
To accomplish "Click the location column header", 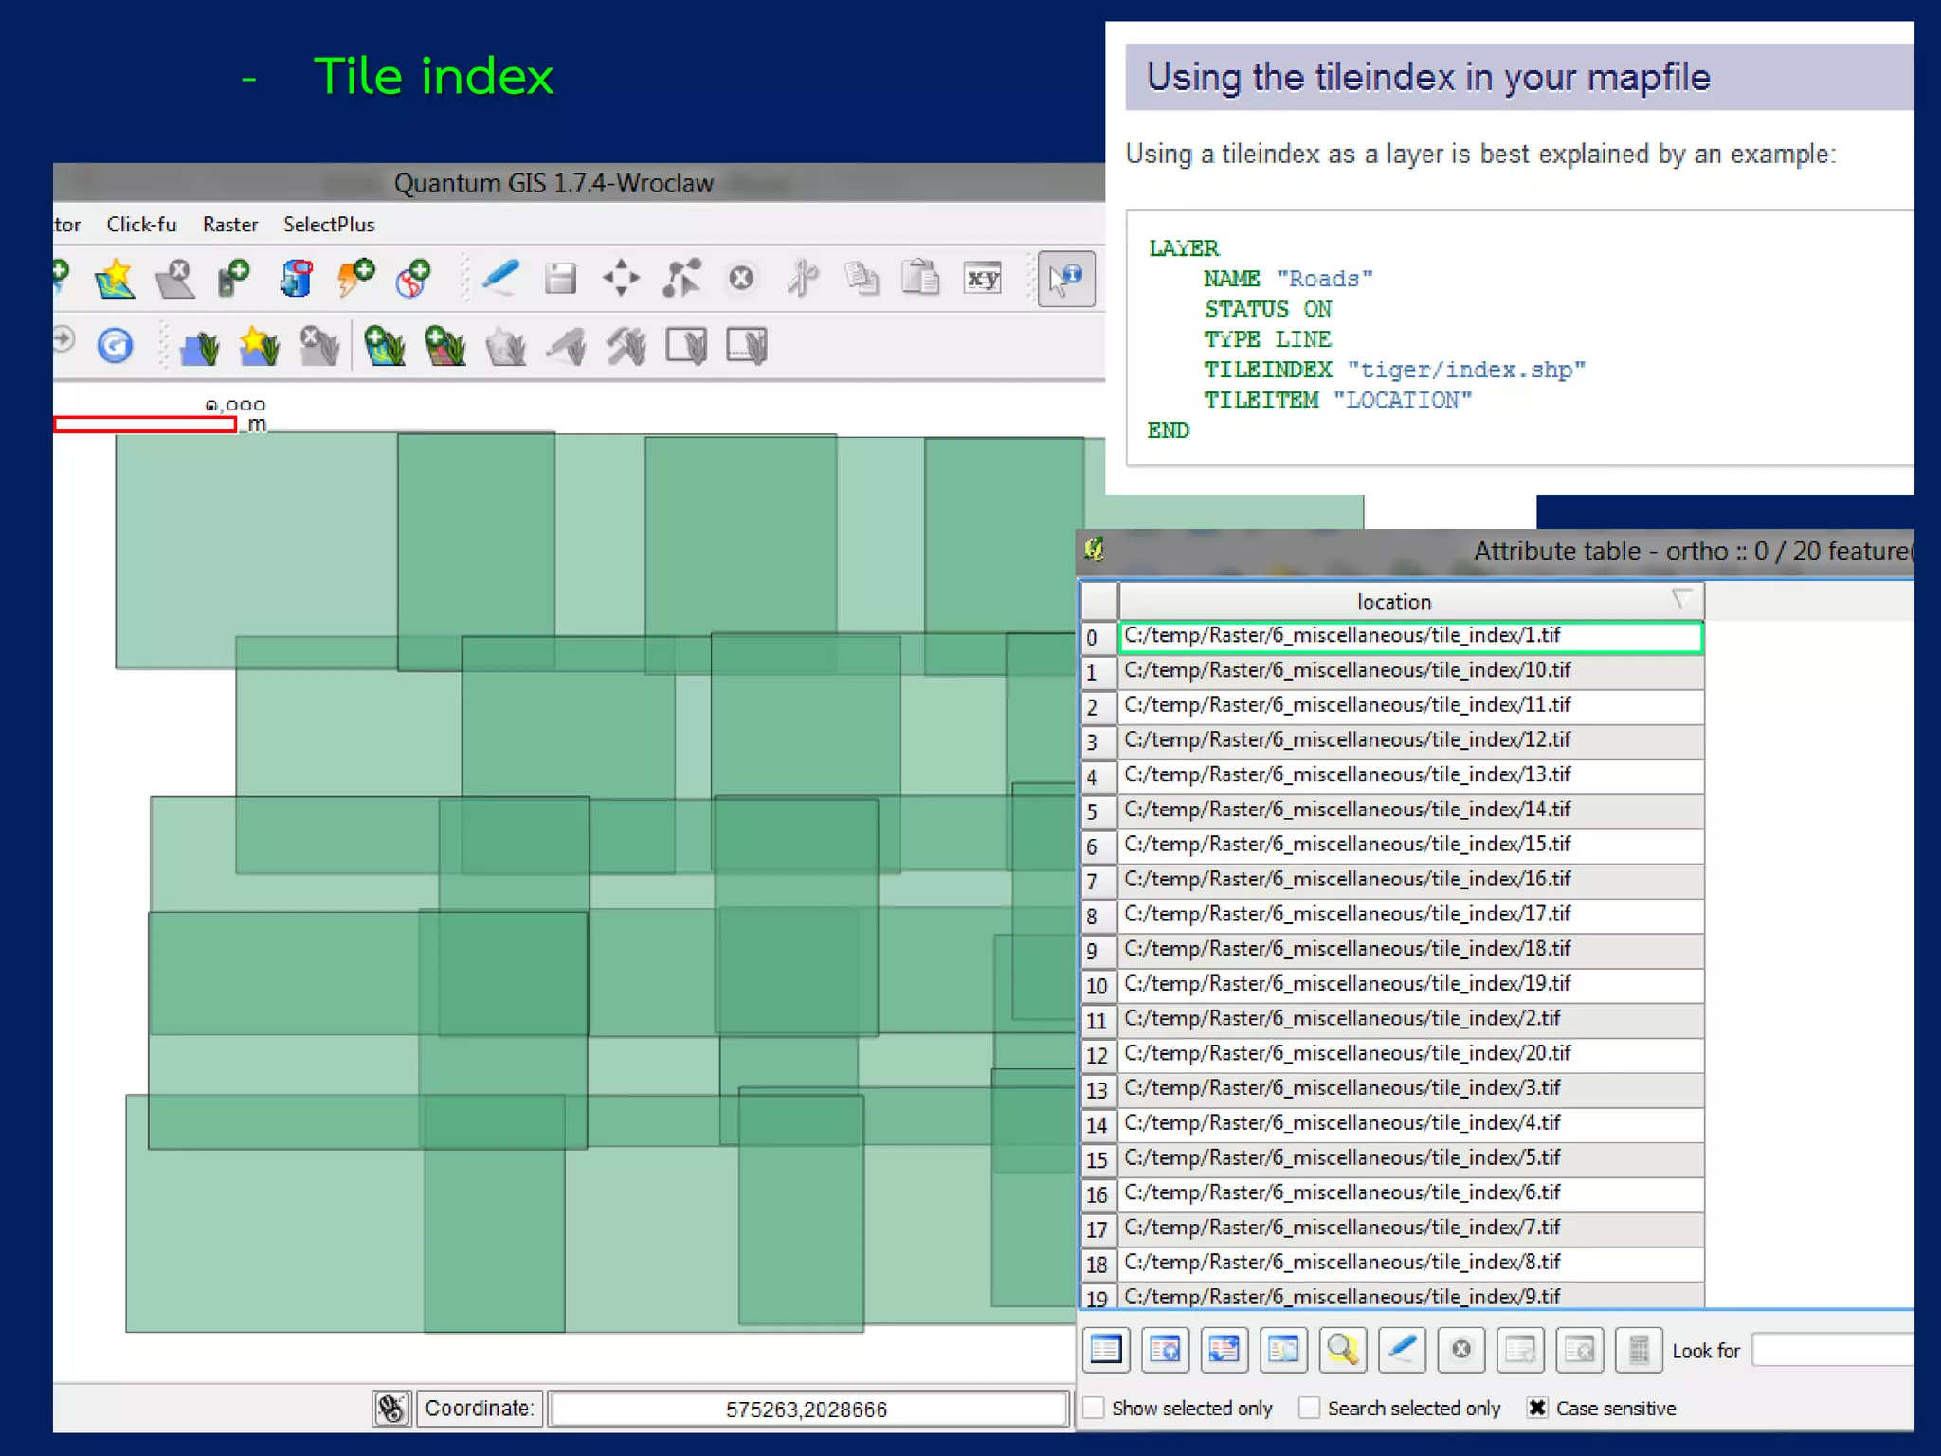I will pyautogui.click(x=1411, y=601).
